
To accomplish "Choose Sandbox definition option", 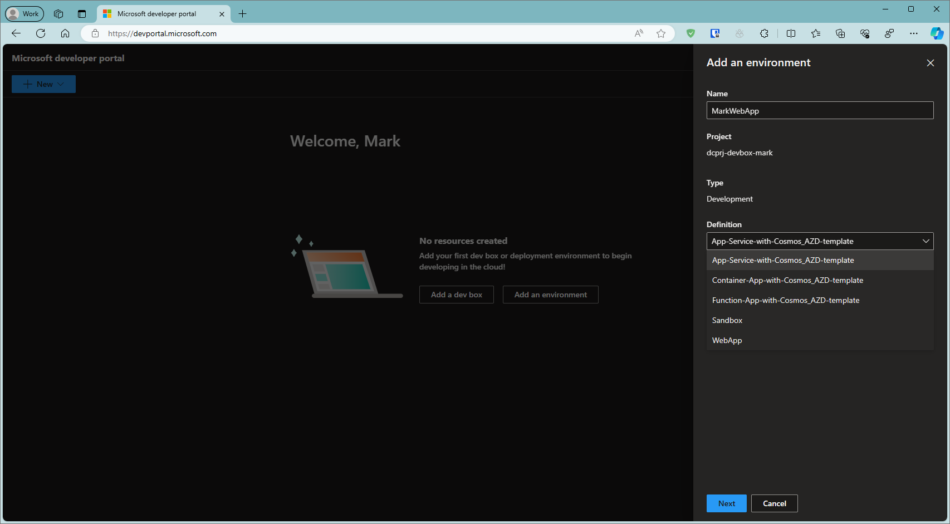I will pyautogui.click(x=727, y=320).
